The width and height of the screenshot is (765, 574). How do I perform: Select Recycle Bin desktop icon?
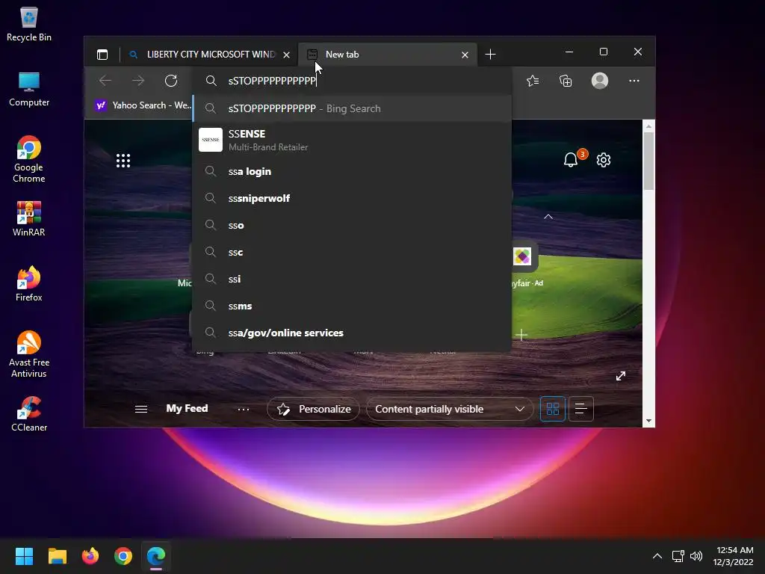(29, 25)
